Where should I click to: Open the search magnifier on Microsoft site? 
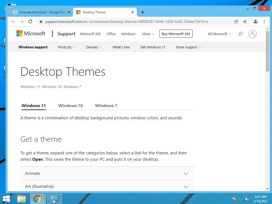pos(240,34)
